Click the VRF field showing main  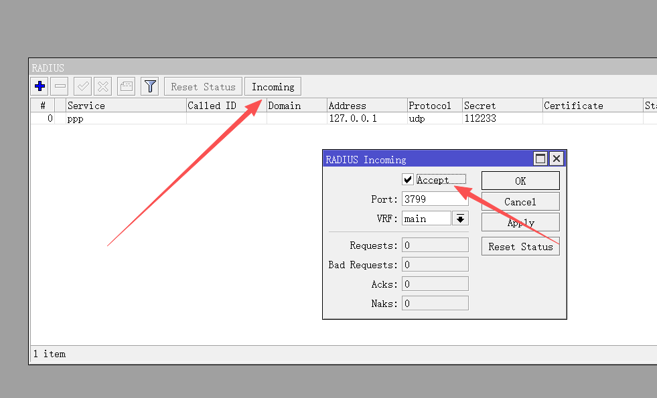pos(427,219)
